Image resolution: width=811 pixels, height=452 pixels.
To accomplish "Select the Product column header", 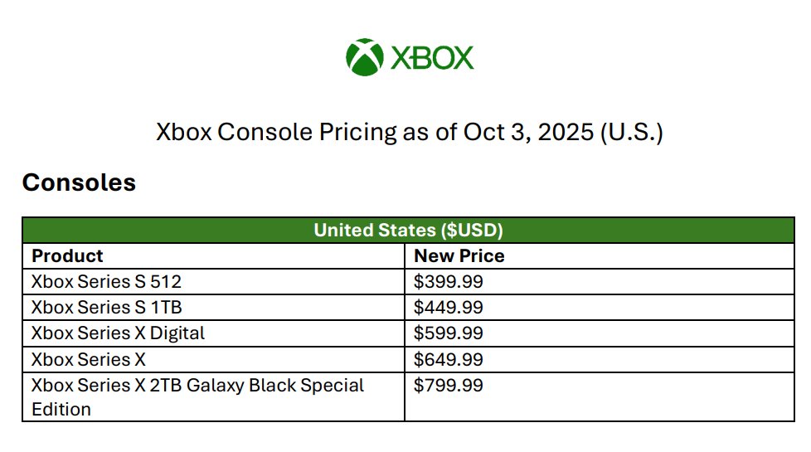I will click(x=67, y=255).
